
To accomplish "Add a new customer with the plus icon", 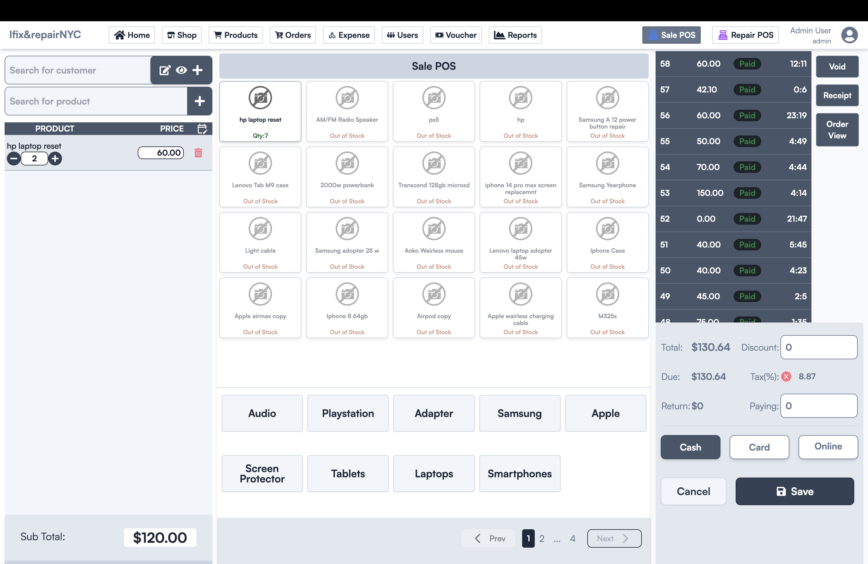I will pyautogui.click(x=198, y=70).
